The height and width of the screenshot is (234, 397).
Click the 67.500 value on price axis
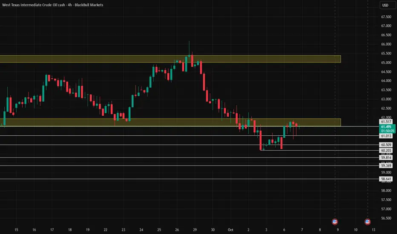click(386, 17)
